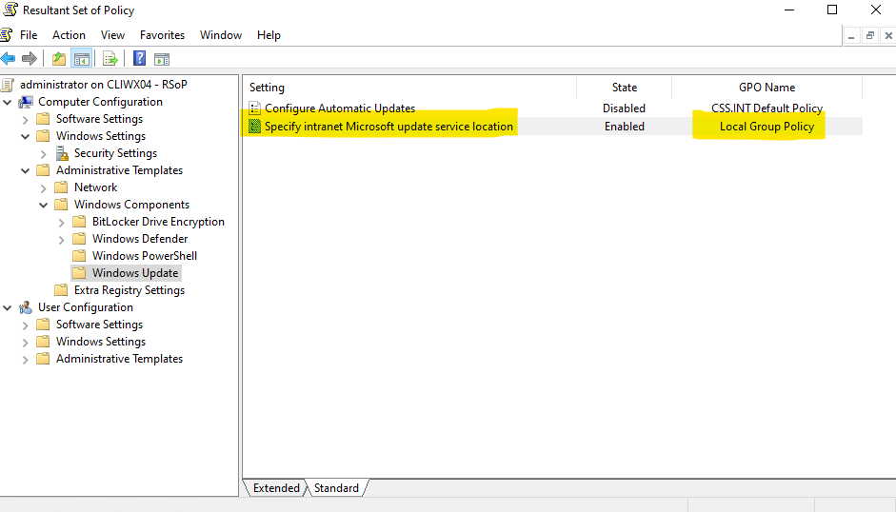Click the User Configuration user icon

(26, 307)
